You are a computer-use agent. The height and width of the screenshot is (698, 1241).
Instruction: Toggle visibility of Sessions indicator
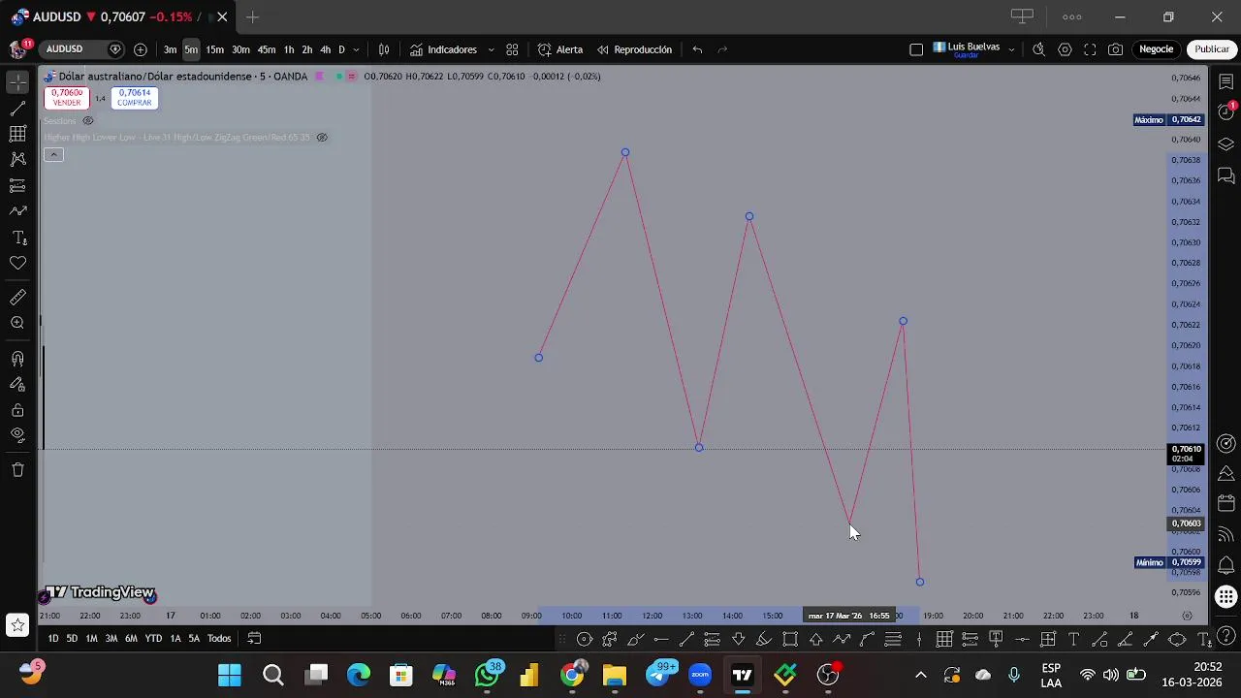click(88, 121)
